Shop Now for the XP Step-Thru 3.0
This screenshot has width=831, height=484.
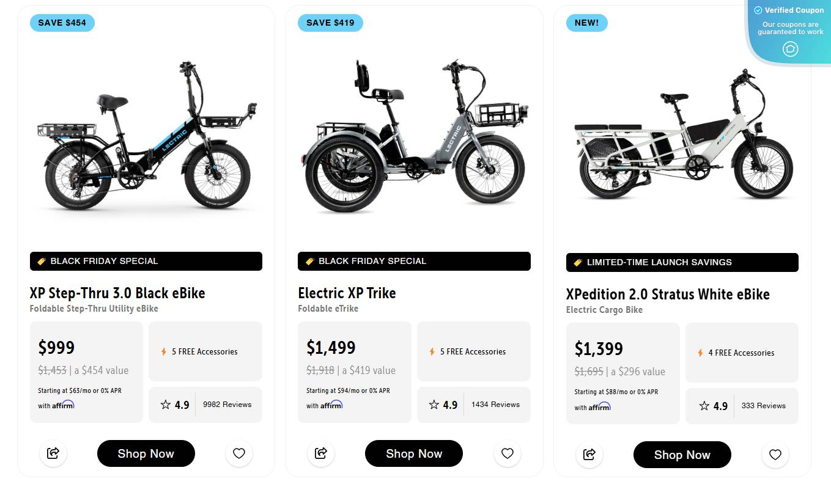coord(146,453)
